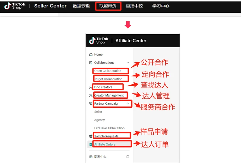Click the Sample Requests gift icon
Viewport: 241px width, 163px height.
(x=91, y=136)
